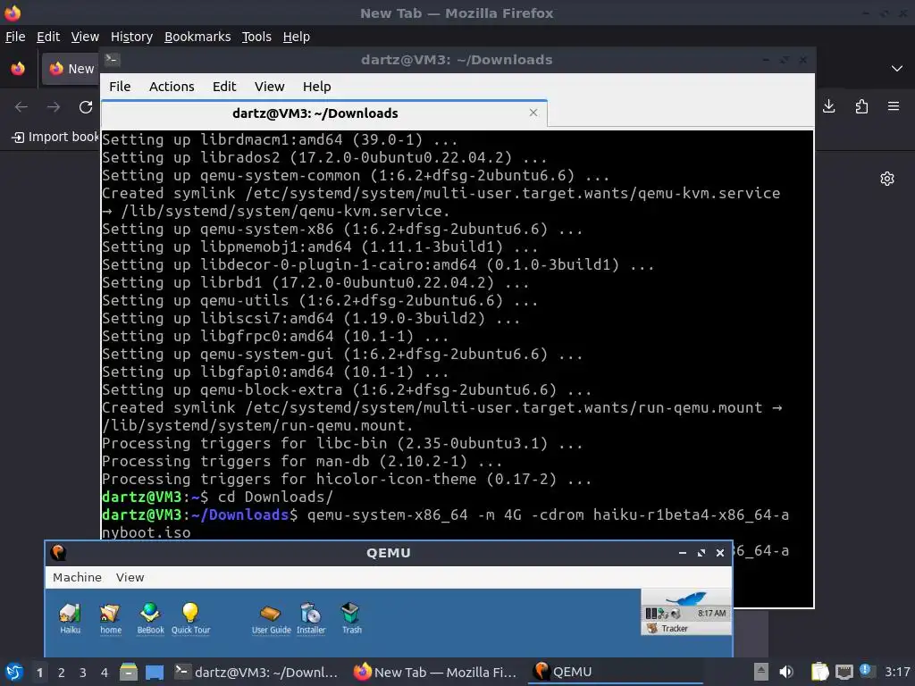Open Firefox History menu

[131, 37]
